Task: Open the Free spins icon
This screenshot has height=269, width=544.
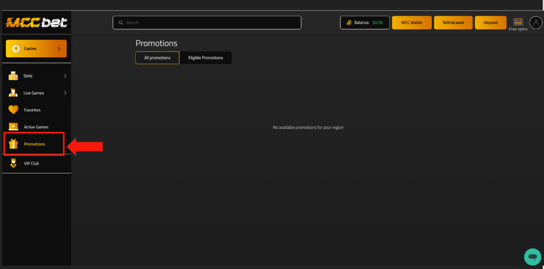Action: click(518, 22)
